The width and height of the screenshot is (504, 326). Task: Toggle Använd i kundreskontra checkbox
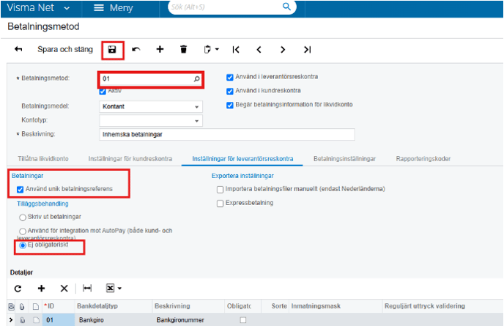point(230,92)
